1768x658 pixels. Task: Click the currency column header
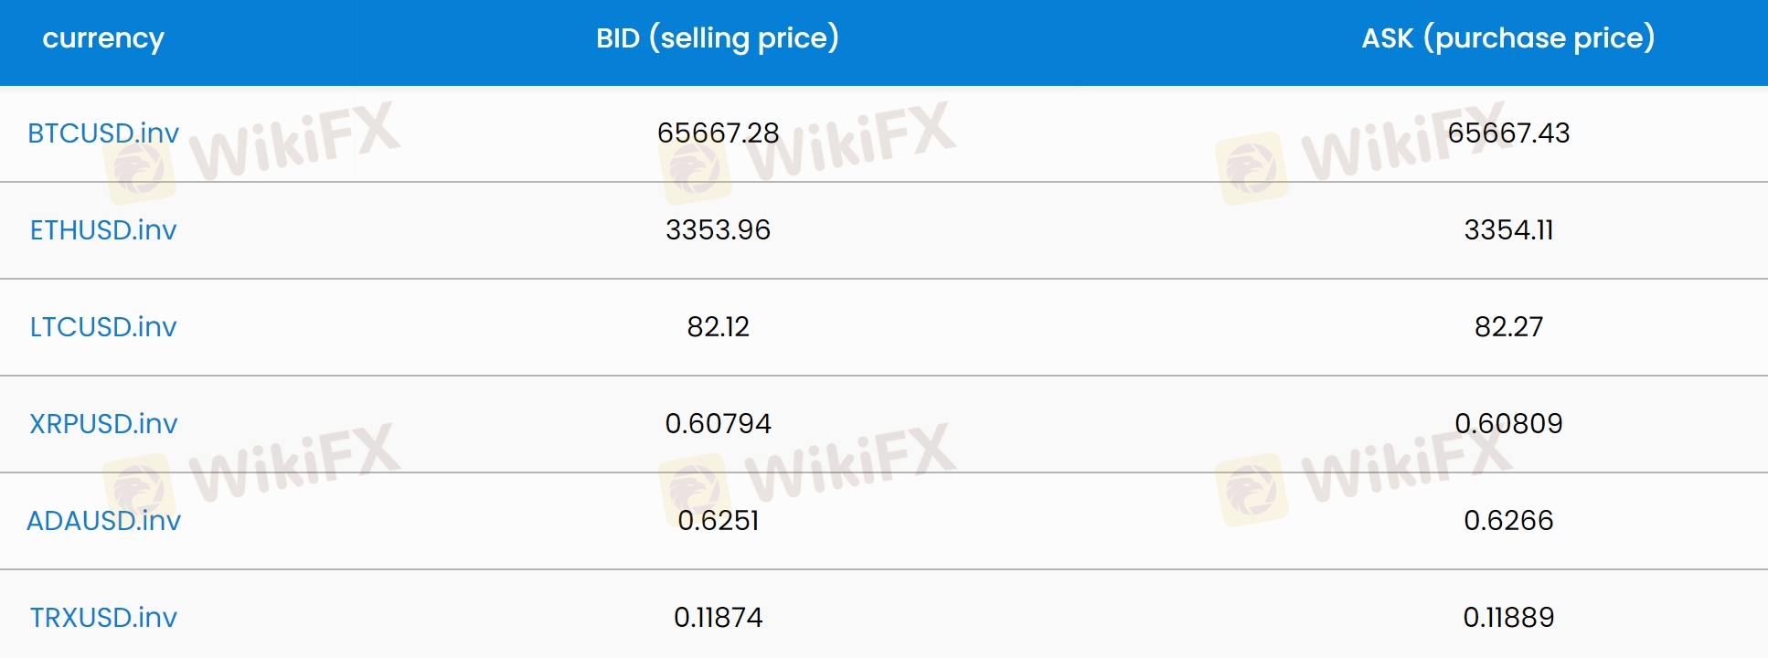(x=103, y=38)
